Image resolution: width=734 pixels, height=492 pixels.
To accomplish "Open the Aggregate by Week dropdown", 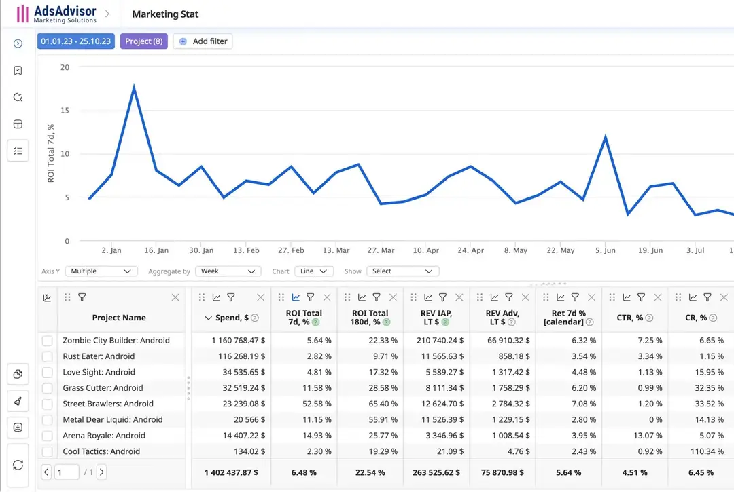I will pyautogui.click(x=228, y=271).
